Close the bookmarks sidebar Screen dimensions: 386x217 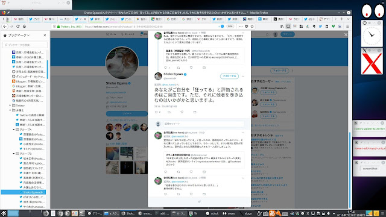tap(45, 36)
